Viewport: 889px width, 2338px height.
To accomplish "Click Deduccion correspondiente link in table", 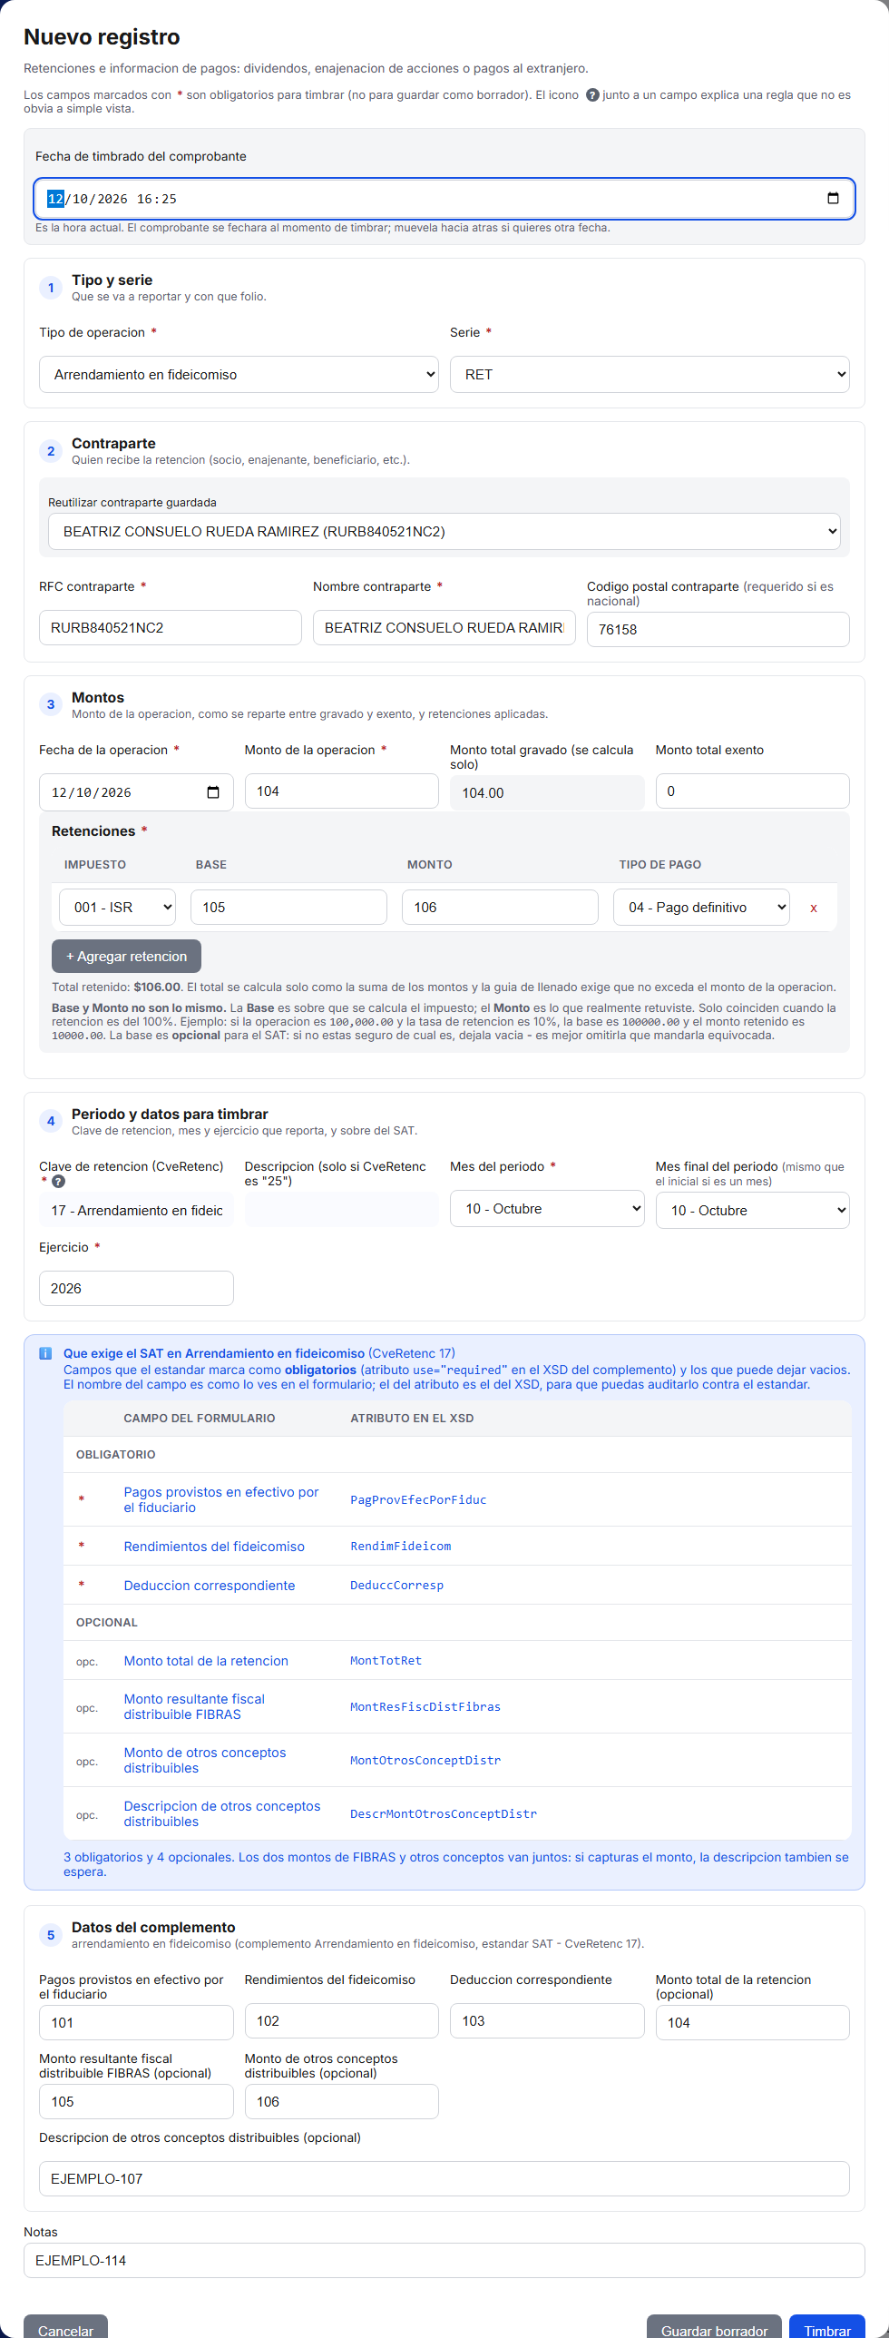I will (x=210, y=1586).
